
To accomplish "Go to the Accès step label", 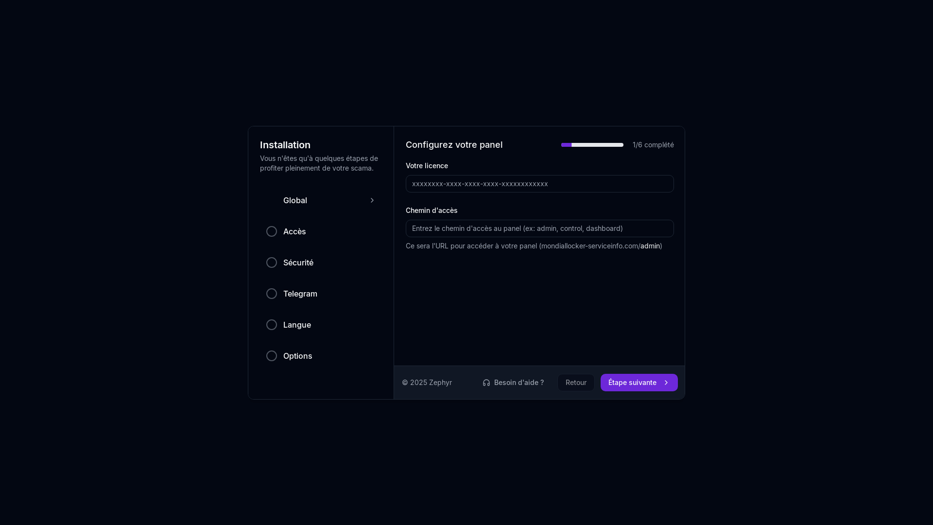I will pos(294,231).
